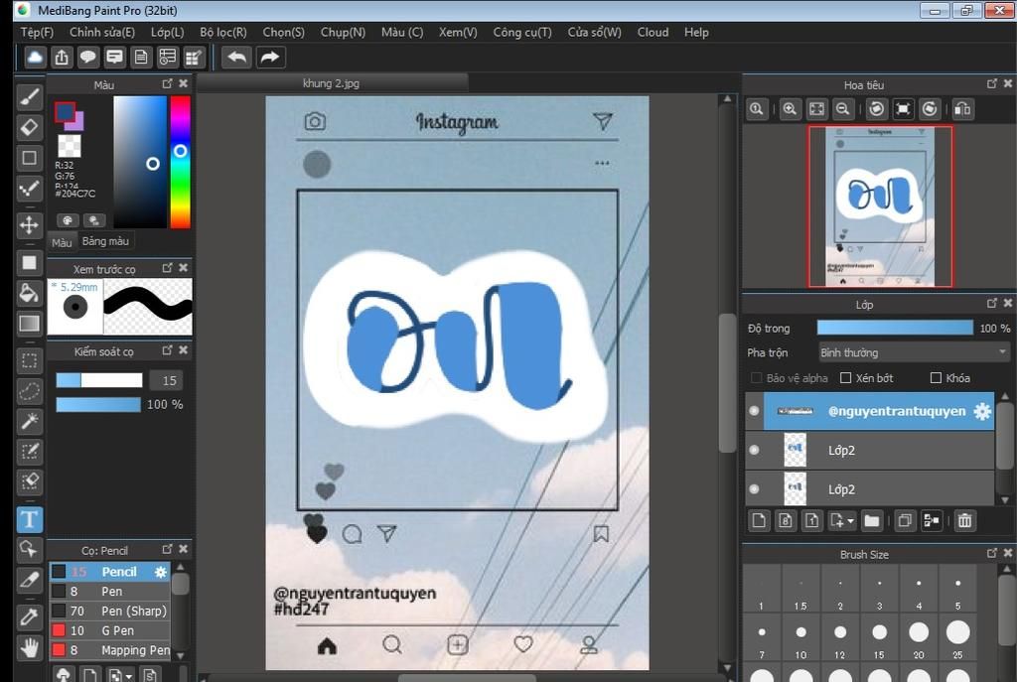Click the canvas vertical scrollbar
The height and width of the screenshot is (682, 1017).
(727, 382)
